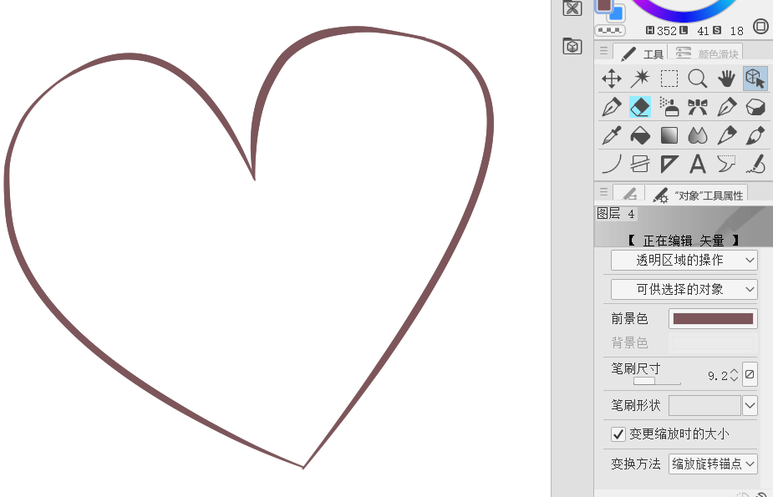Select the Auto Select magic wand tool
This screenshot has width=773, height=497.
click(x=640, y=79)
